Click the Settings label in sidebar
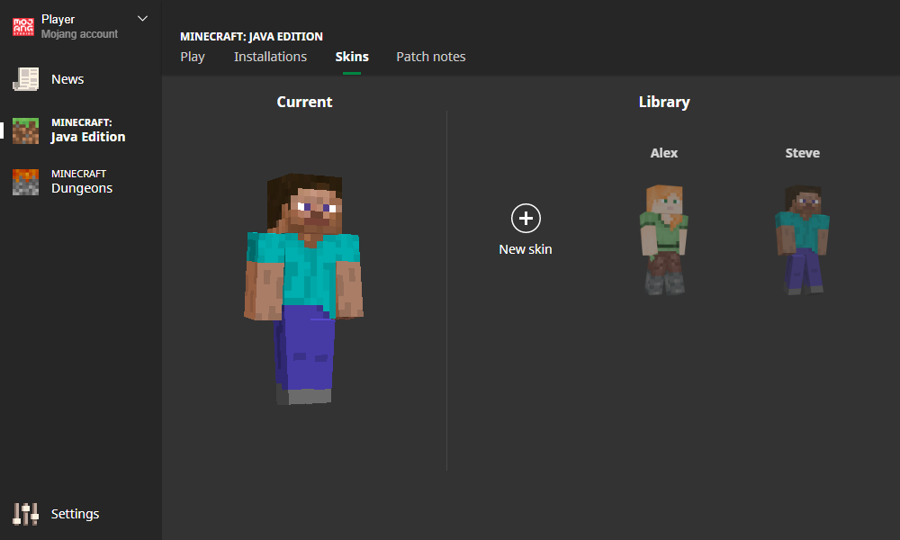This screenshot has width=900, height=540. pyautogui.click(x=75, y=514)
